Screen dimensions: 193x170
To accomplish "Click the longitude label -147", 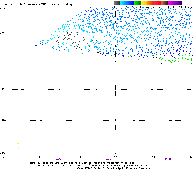I will point(40,157).
